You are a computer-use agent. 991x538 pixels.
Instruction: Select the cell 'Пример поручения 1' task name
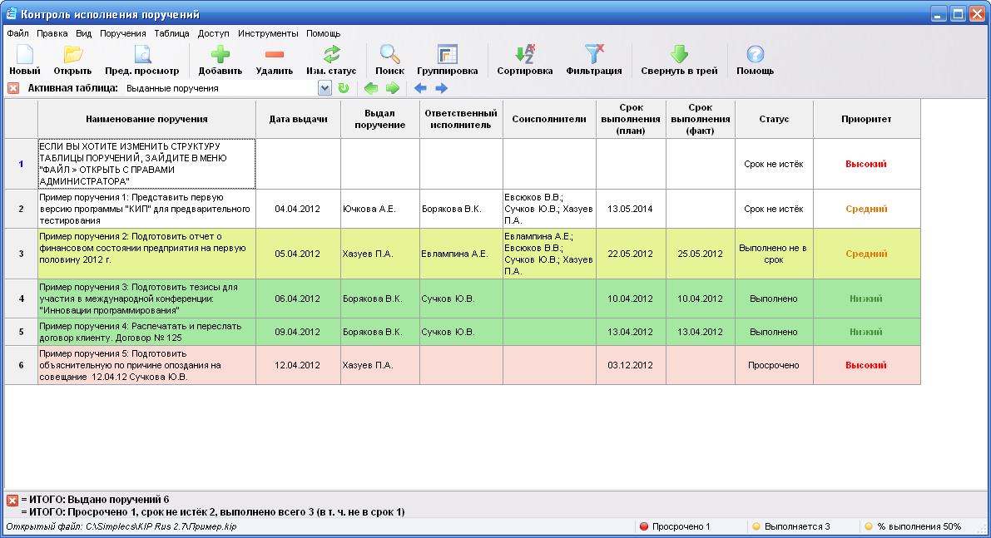146,209
